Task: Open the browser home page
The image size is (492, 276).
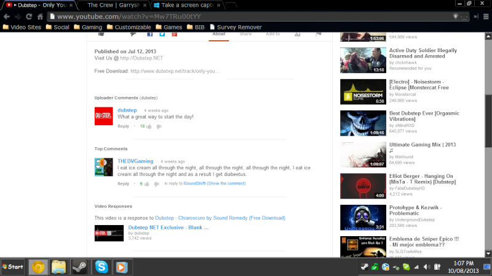Action: [x=40, y=17]
